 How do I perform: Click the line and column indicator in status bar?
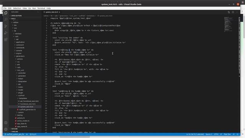195,134
